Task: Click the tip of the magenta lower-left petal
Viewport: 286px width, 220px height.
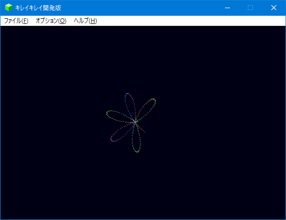Action: 112,139
